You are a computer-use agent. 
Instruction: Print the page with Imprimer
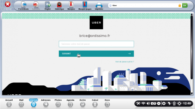coord(99,6)
